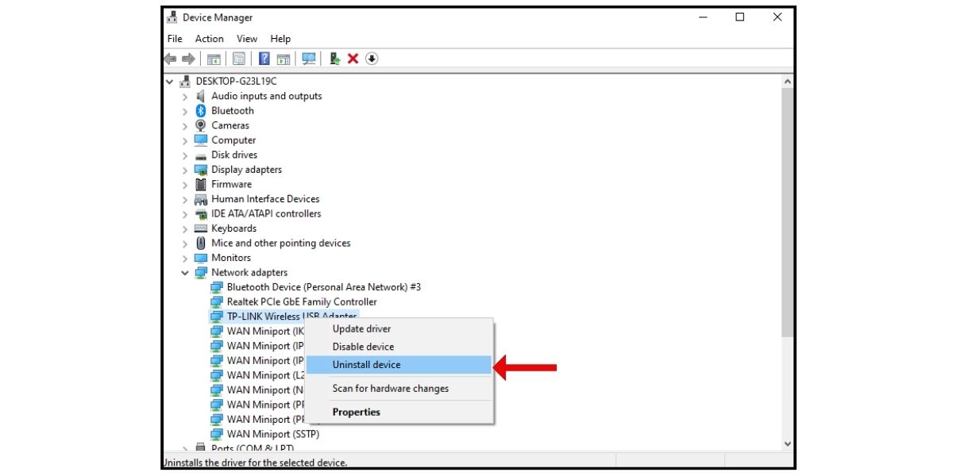Click the Scan for hardware changes toolbar icon
The height and width of the screenshot is (476, 953).
pyautogui.click(x=310, y=58)
